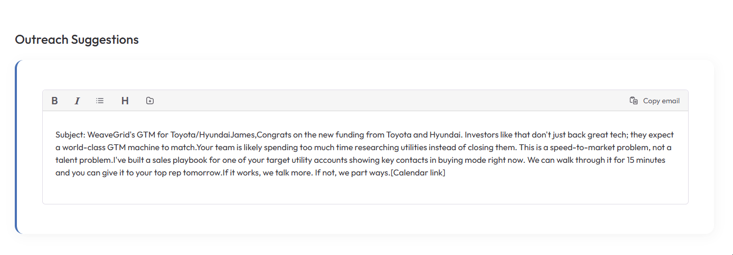Viewport: 733px width, 255px height.
Task: Apply italic formatting with the I icon
Action: point(77,101)
